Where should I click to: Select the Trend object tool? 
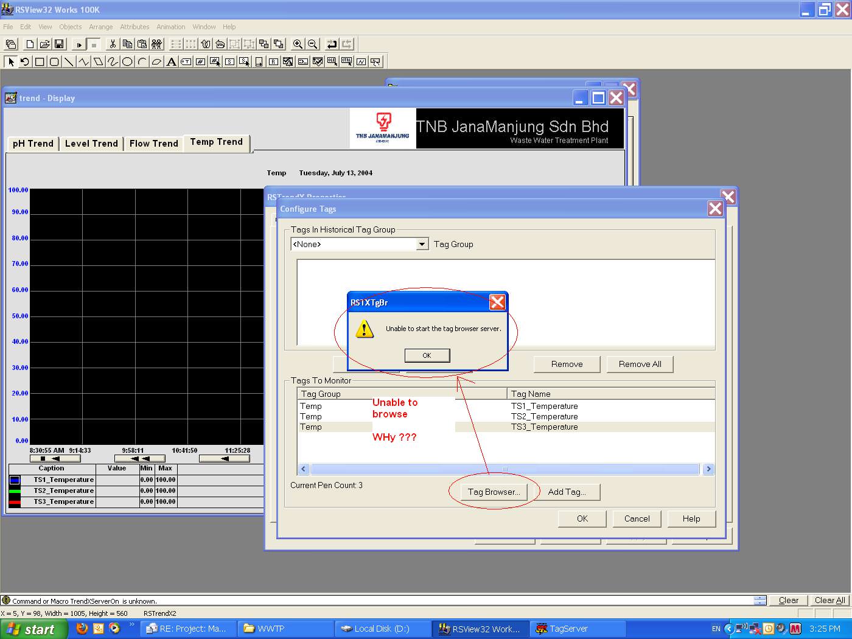coord(361,61)
